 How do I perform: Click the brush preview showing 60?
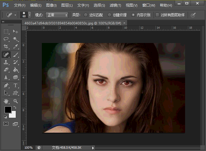[x=24, y=15]
